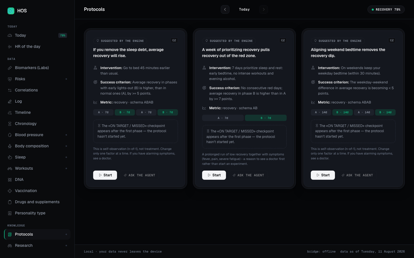Image resolution: width=414 pixels, height=258 pixels.
Task: Click the Vaccination cross icon
Action: [x=10, y=191]
